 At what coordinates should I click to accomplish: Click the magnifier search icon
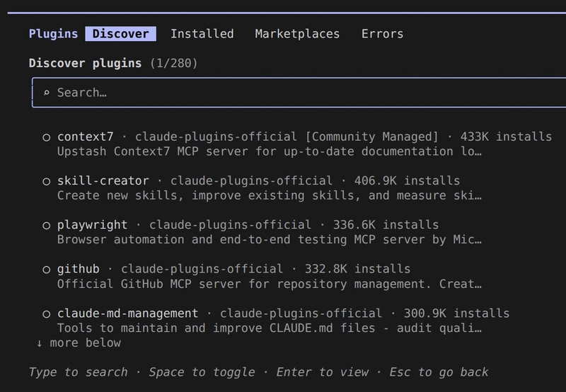(x=46, y=93)
